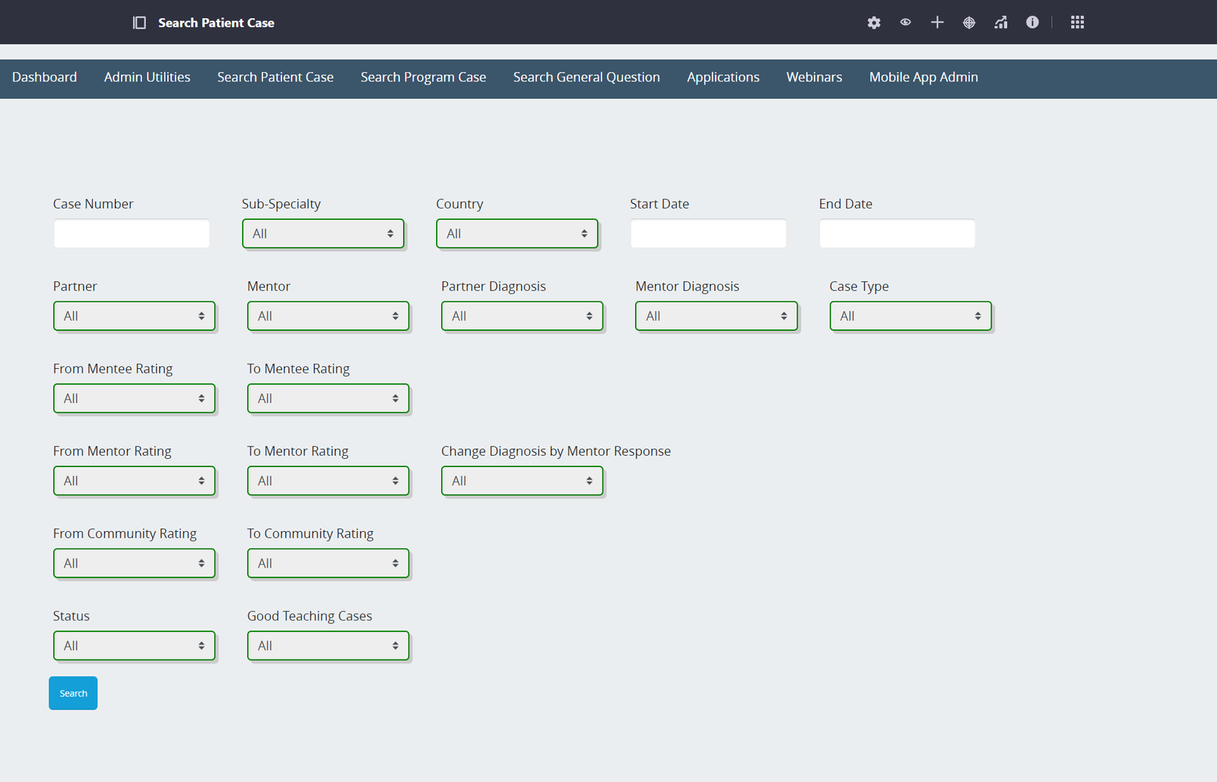This screenshot has height=782, width=1217.
Task: Open the Good Teaching Cases dropdown
Action: click(328, 646)
